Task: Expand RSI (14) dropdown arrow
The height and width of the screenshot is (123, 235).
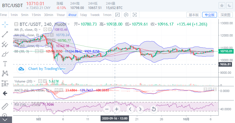Action: point(28,104)
